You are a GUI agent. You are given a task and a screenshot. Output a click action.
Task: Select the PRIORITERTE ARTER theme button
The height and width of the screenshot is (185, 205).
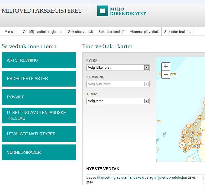coord(39,79)
